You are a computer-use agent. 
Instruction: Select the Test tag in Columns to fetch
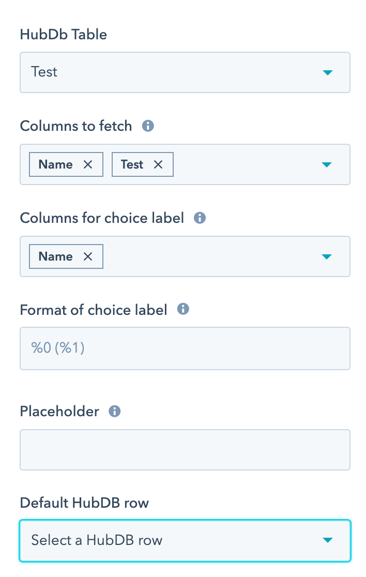pos(133,164)
